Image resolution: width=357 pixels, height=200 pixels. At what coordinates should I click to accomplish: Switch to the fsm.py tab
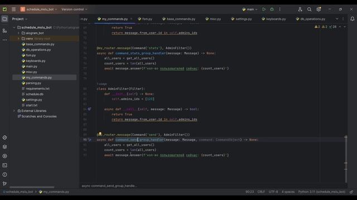point(145,19)
